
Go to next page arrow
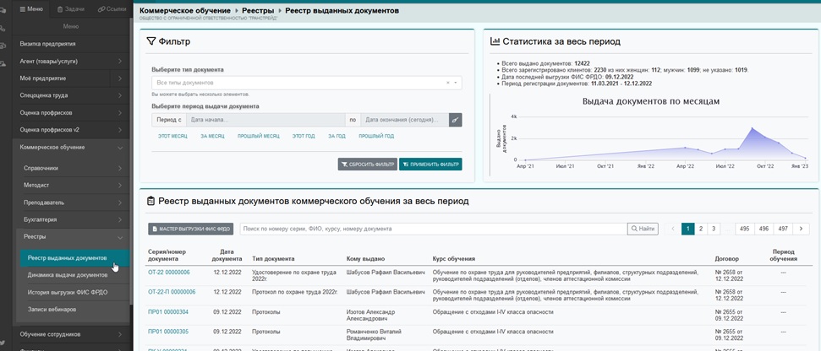tap(801, 229)
